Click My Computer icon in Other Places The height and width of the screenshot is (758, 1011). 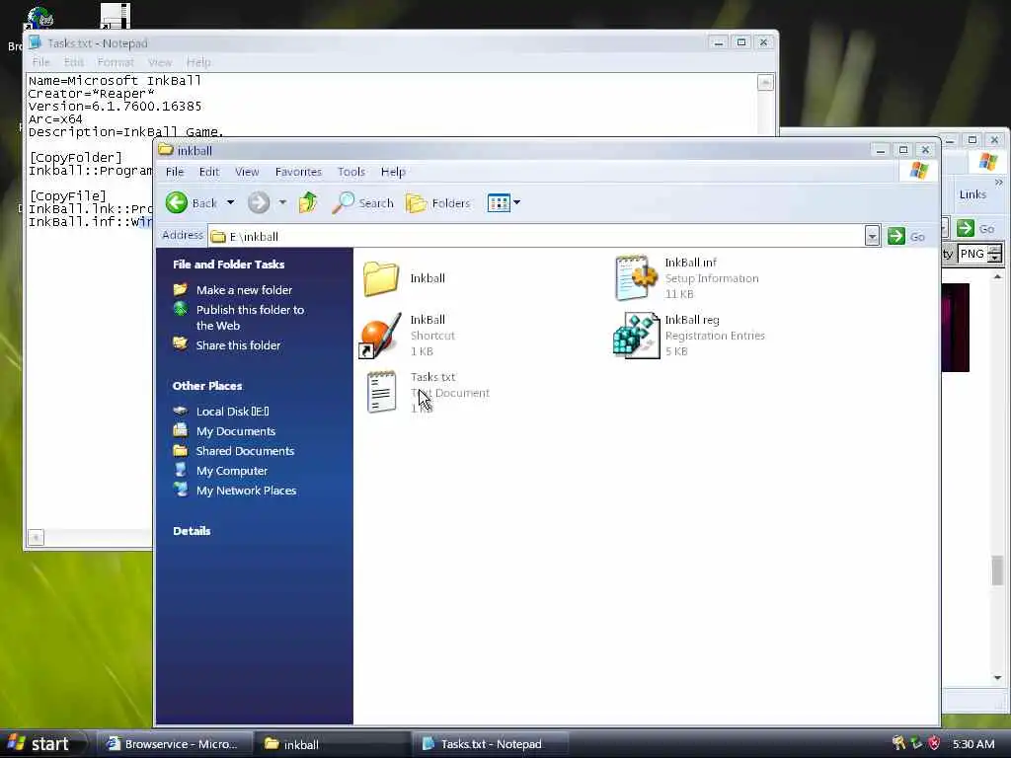point(181,470)
